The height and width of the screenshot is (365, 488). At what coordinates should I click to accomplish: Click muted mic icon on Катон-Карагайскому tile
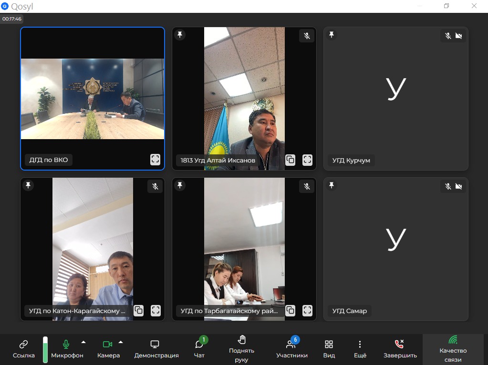coord(156,186)
